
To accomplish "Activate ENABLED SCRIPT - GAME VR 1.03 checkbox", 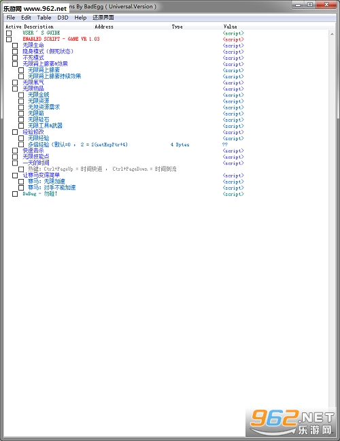I will (9, 39).
